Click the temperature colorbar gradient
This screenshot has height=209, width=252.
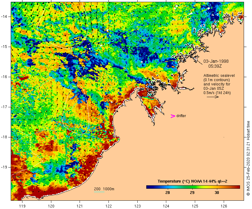click(193, 187)
